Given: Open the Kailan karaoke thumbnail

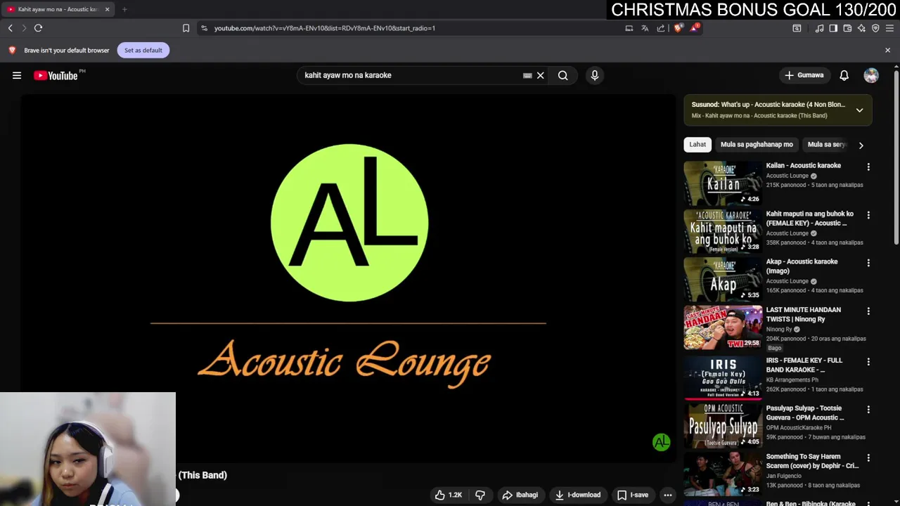Looking at the screenshot, I should click(723, 183).
